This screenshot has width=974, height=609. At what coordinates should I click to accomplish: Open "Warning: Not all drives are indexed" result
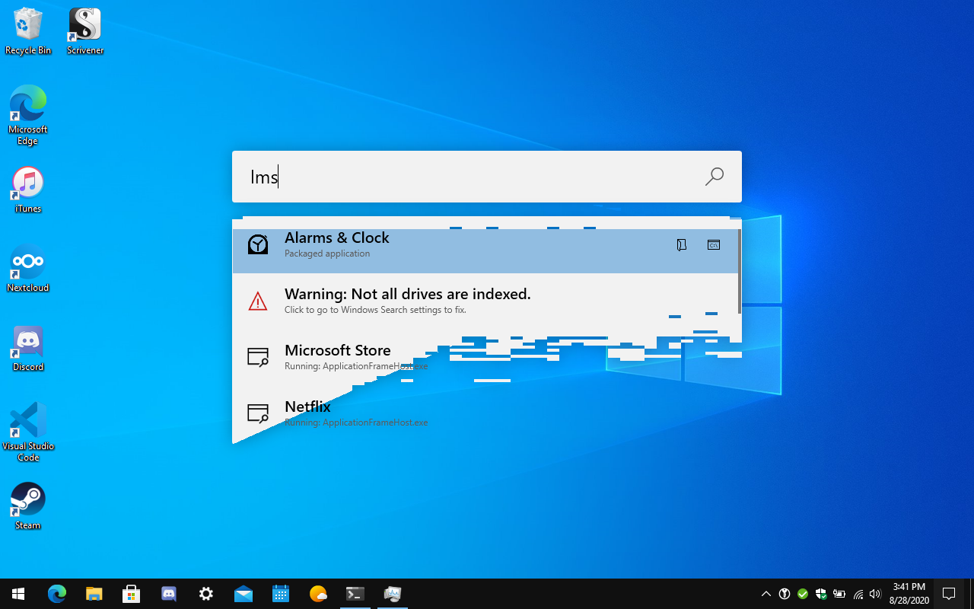tap(485, 301)
